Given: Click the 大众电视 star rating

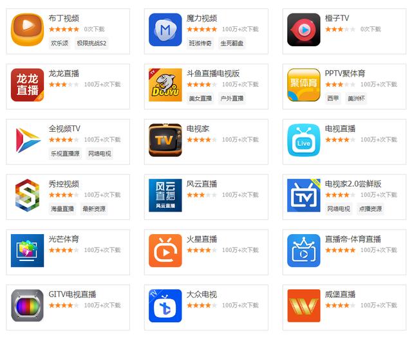Looking at the screenshot, I should point(201,305).
